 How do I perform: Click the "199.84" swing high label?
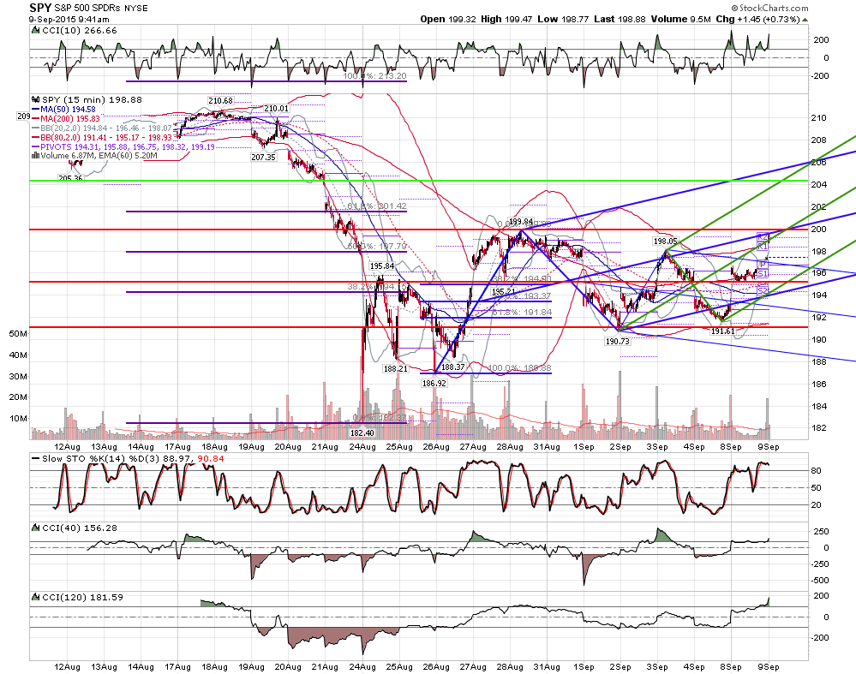521,222
